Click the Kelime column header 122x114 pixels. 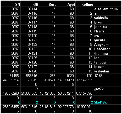tap(85, 4)
